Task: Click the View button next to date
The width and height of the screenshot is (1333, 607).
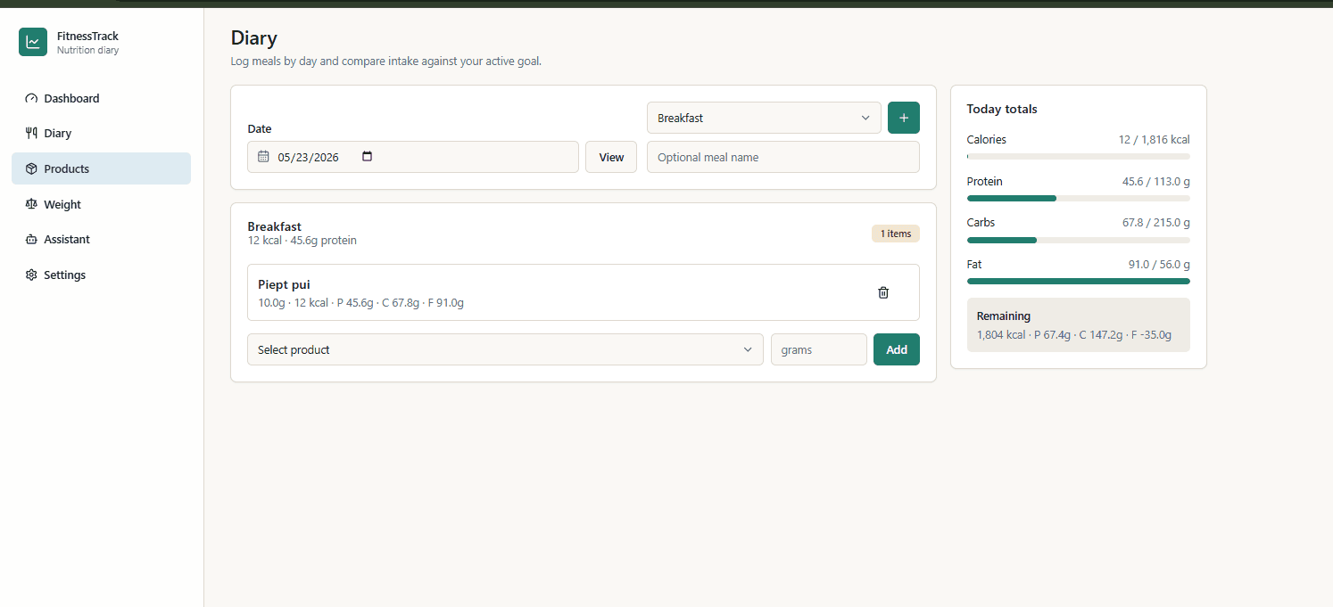Action: click(x=611, y=157)
